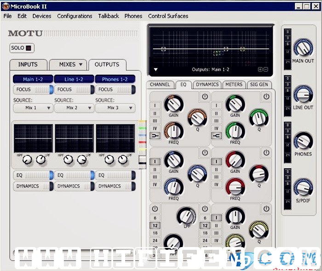Select filter type III in green band
The width and height of the screenshot is (322, 271).
click(217, 121)
